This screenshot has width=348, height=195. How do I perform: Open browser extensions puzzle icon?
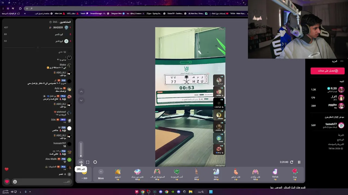coord(20,8)
